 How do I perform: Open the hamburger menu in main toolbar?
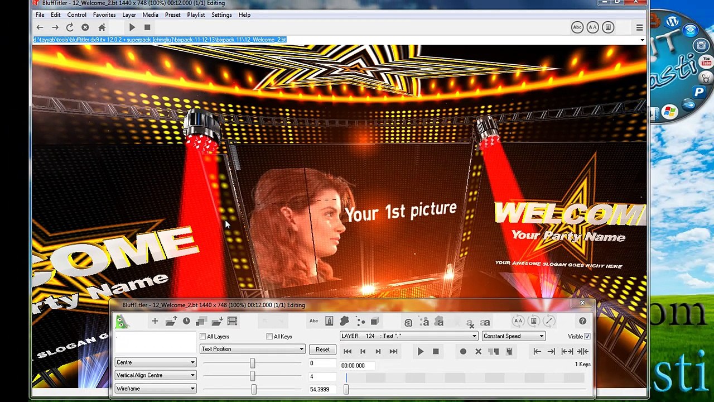(x=639, y=27)
